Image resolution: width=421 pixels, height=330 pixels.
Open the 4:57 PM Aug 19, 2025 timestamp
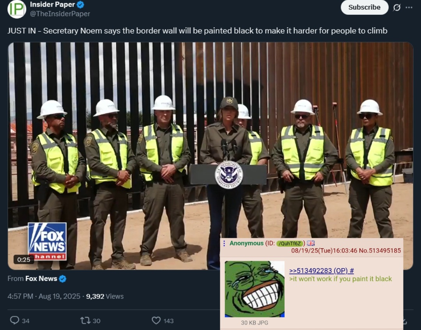click(x=44, y=296)
